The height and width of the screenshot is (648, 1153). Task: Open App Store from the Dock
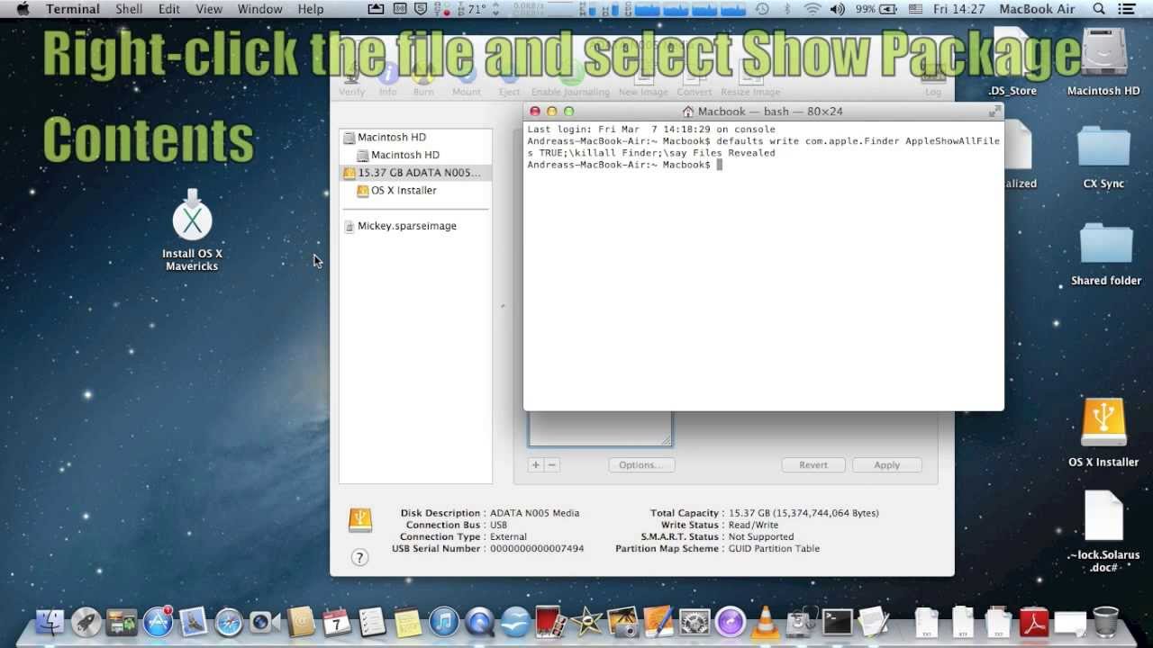[158, 622]
